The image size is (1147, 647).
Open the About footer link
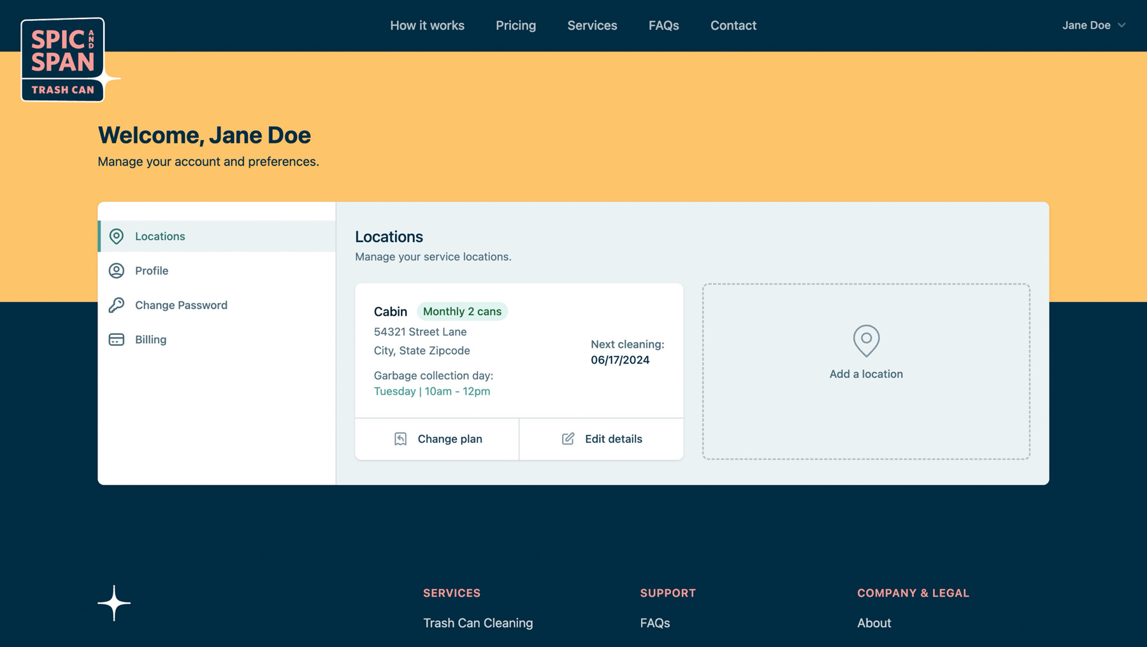(x=874, y=623)
